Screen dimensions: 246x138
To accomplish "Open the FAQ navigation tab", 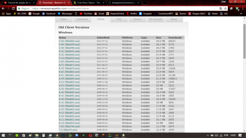I will pyautogui.click(x=119, y=19).
